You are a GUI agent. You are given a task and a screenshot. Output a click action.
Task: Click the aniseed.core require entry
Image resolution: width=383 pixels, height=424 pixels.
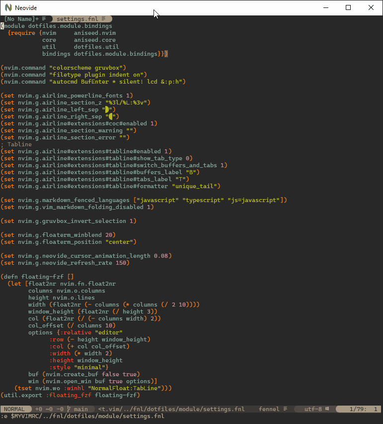(95, 40)
